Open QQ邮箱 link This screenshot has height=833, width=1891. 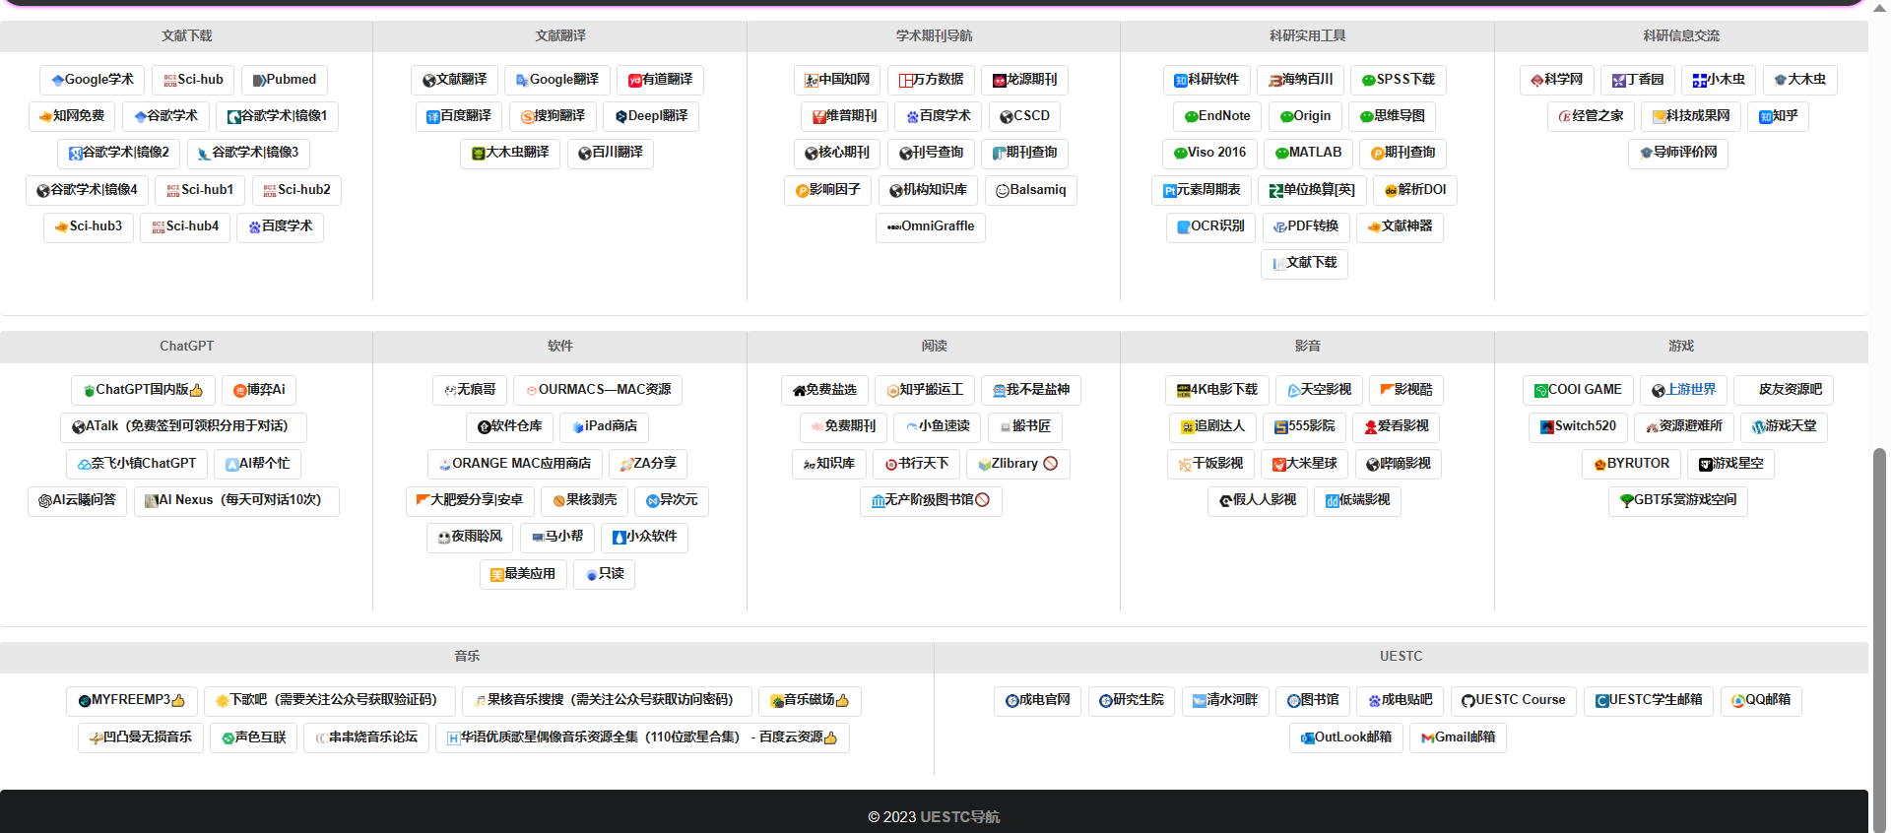tap(1762, 700)
